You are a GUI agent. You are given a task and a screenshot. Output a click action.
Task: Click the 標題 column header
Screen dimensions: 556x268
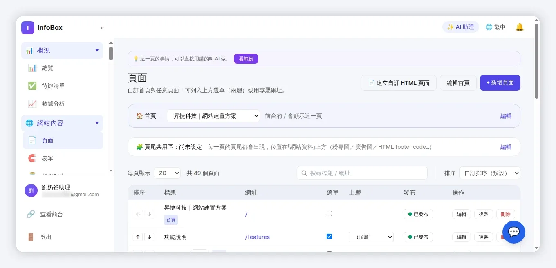point(170,193)
